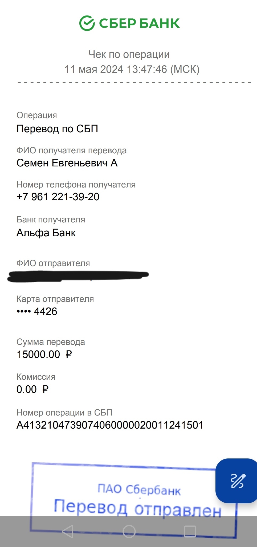The image size is (257, 547).
Task: Tap recipient phone number +7 961 221-39-20
Action: coord(58,197)
